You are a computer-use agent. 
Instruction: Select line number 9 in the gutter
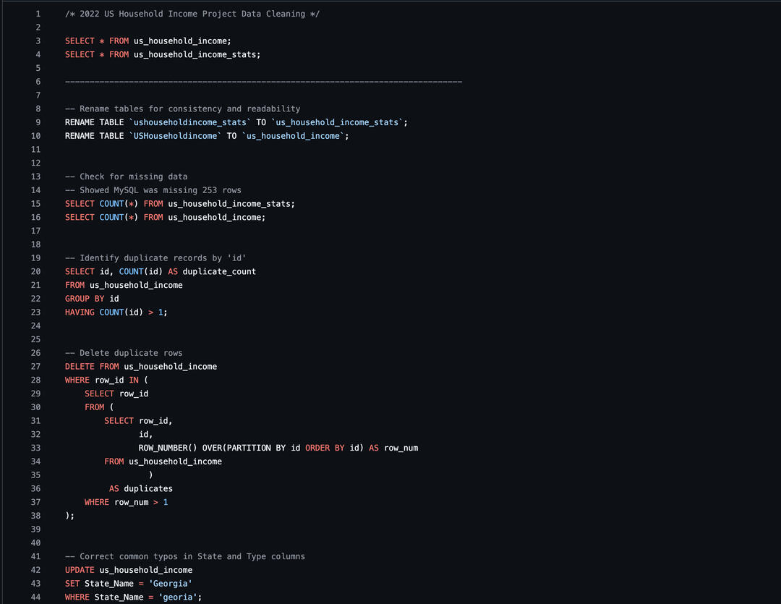pos(38,122)
